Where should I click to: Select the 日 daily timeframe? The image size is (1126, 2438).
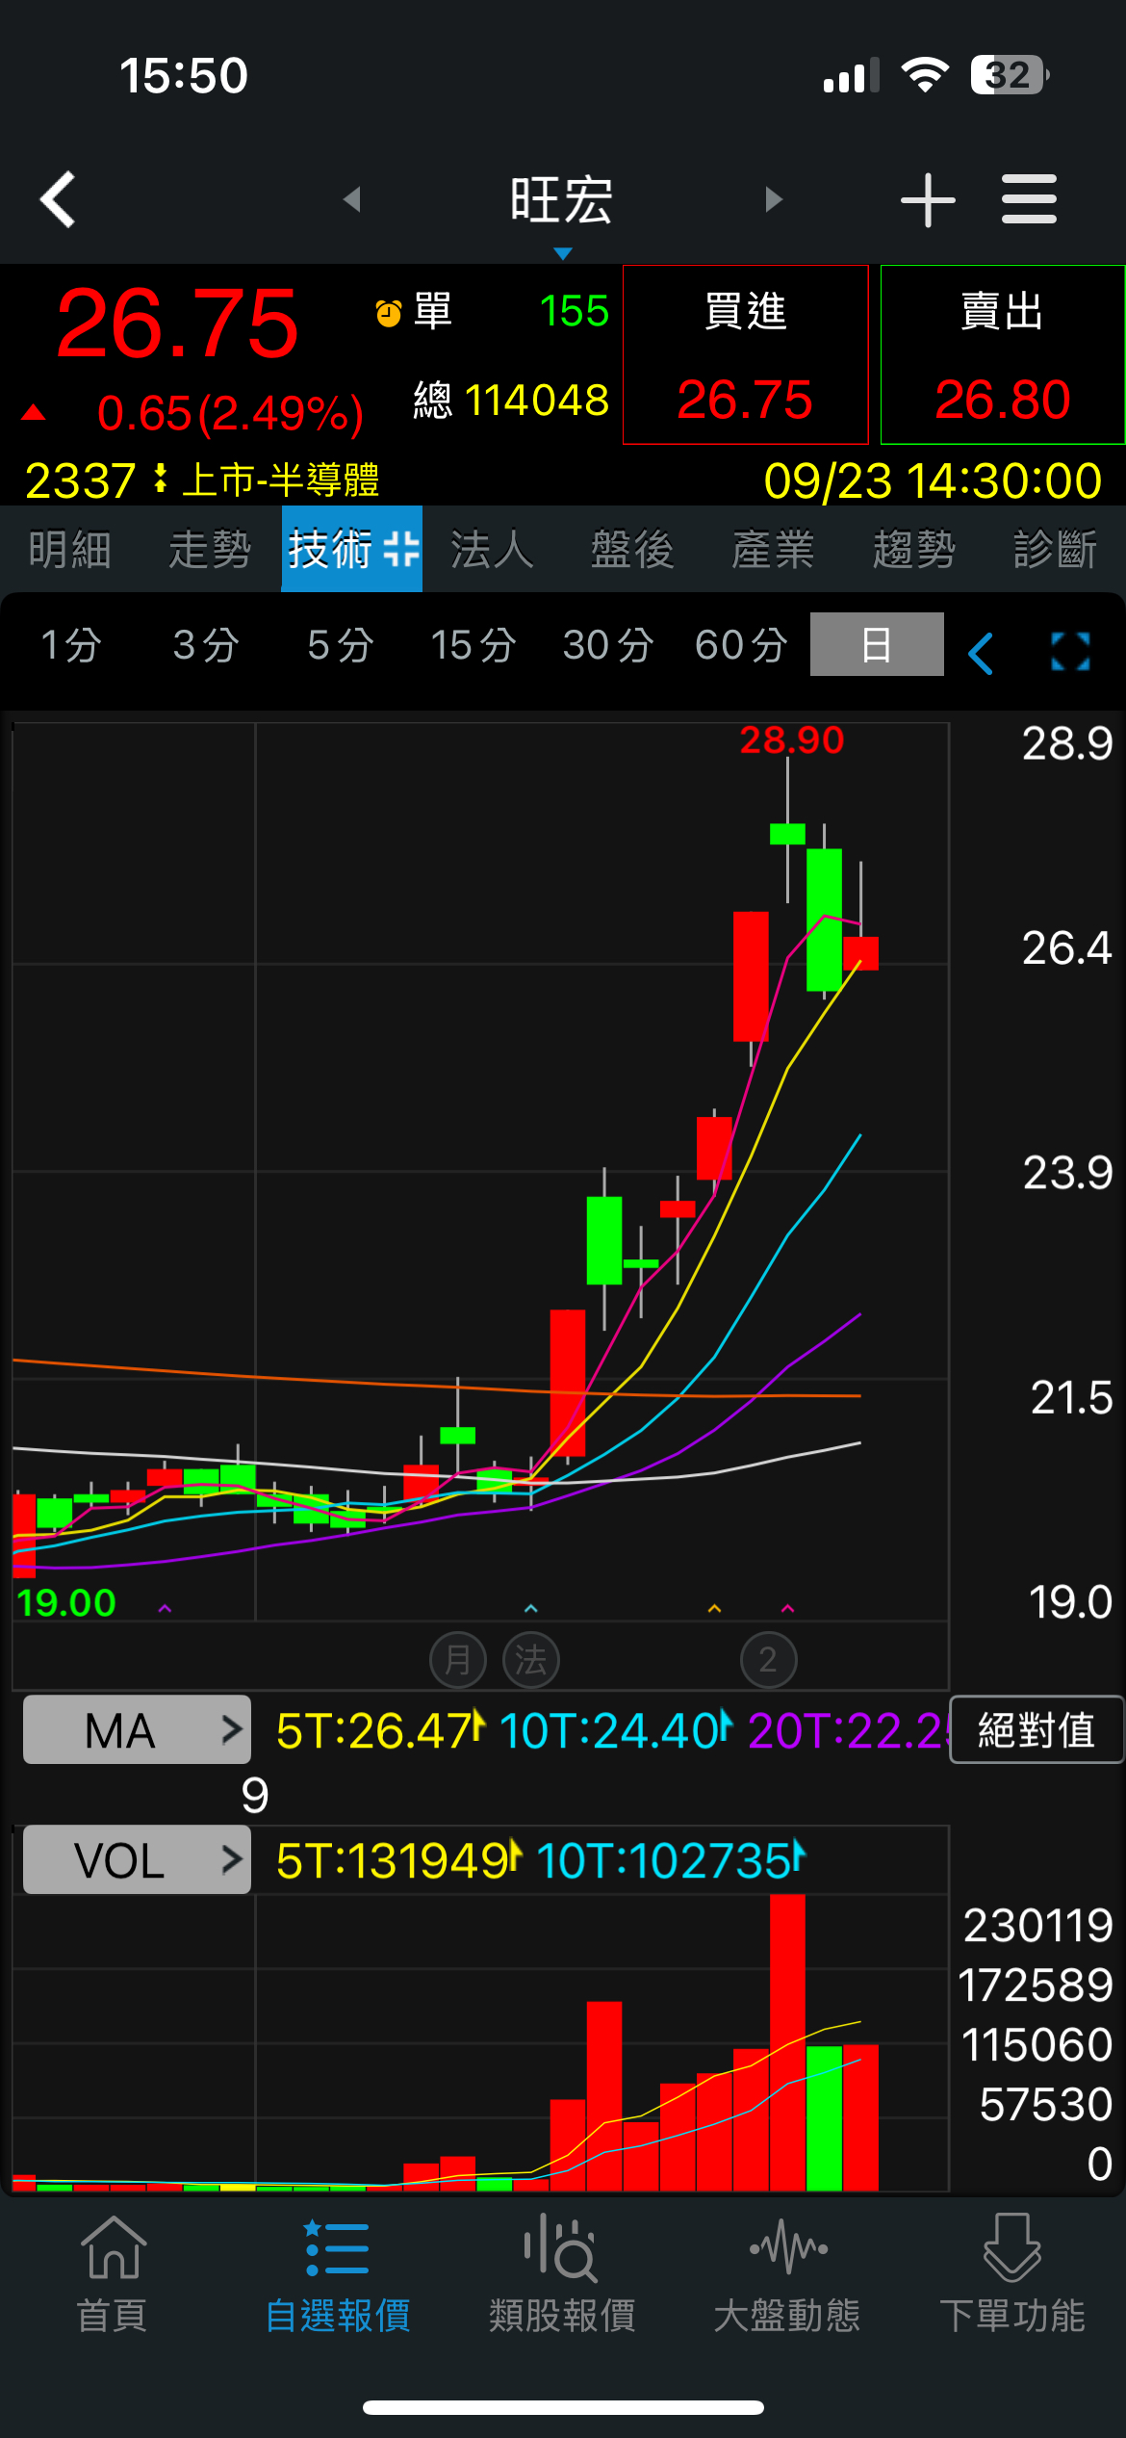[x=877, y=644]
